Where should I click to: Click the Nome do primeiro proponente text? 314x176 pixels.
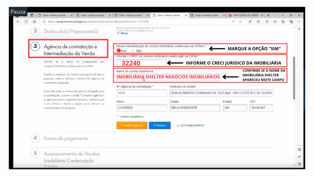(x=143, y=28)
